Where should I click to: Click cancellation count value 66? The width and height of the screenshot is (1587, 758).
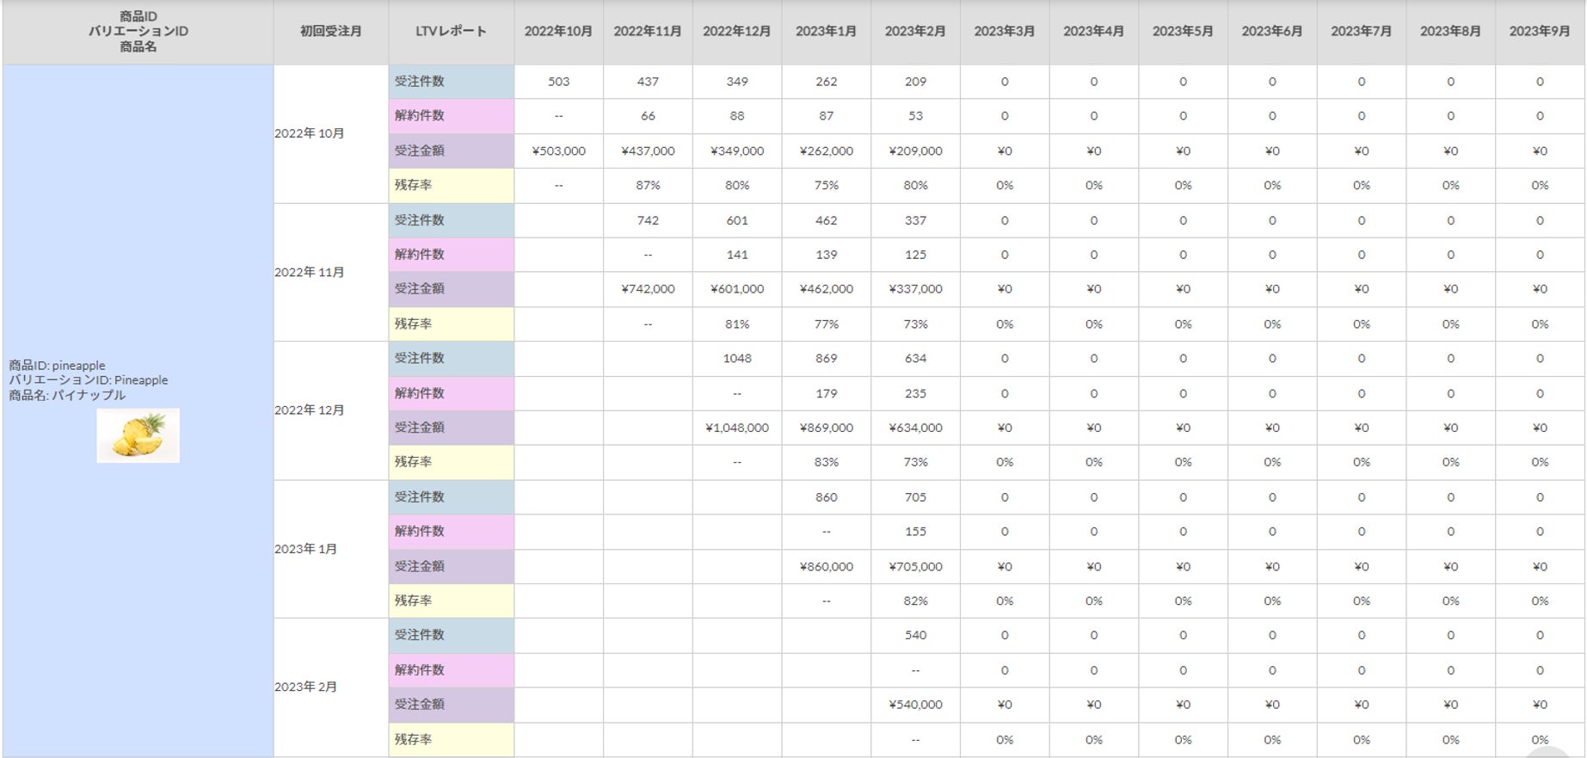coord(648,116)
